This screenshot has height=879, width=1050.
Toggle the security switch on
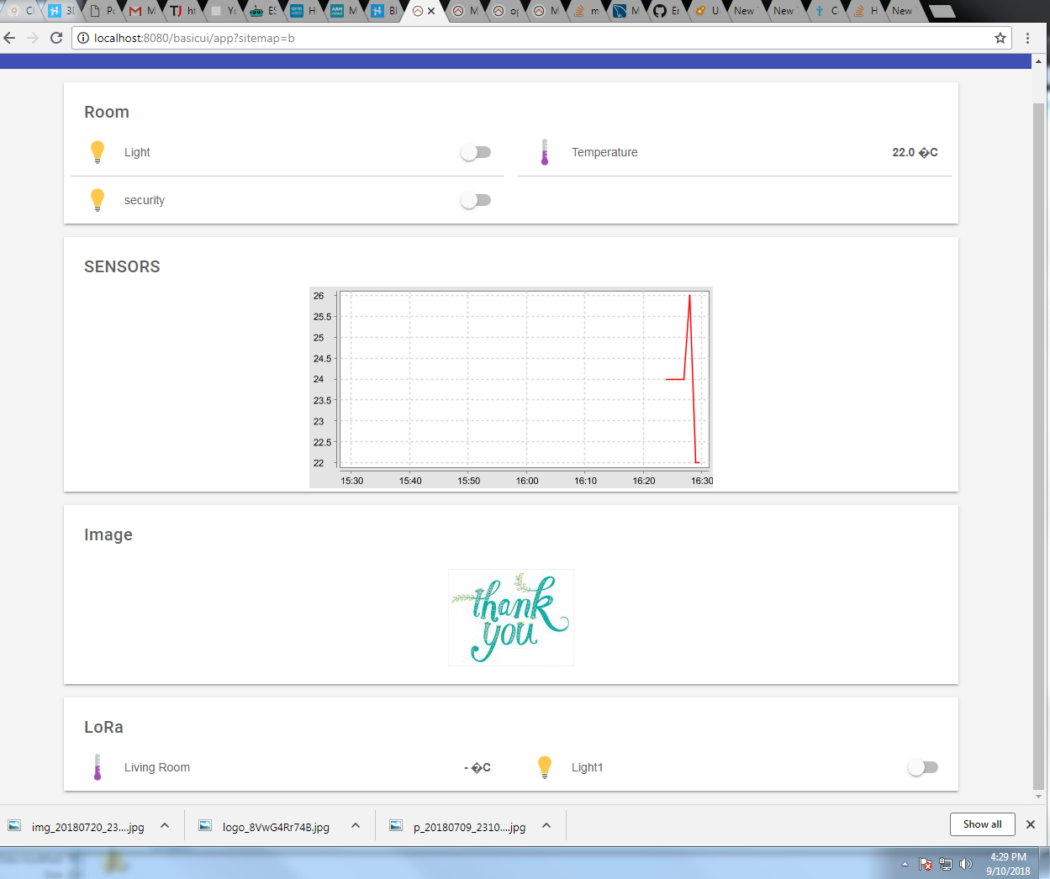476,200
